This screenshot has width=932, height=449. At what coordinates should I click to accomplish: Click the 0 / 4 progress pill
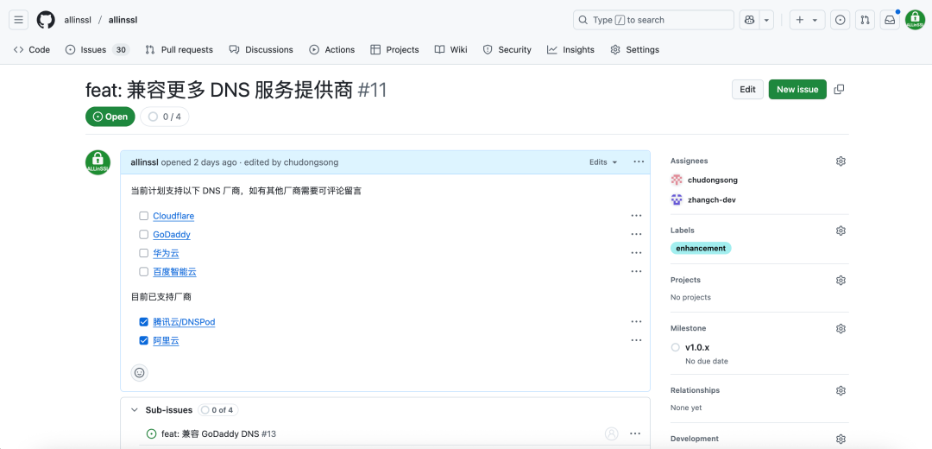pos(165,117)
